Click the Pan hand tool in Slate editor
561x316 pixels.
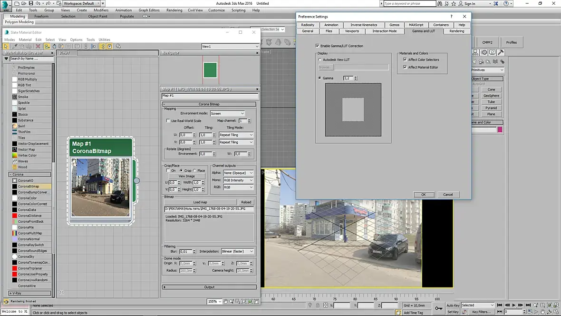point(226,301)
